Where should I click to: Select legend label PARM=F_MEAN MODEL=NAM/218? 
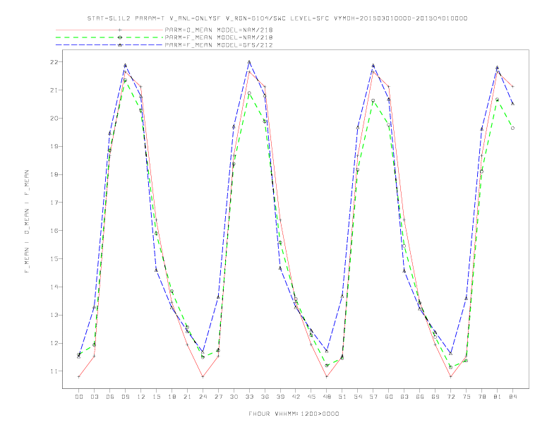click(x=219, y=37)
